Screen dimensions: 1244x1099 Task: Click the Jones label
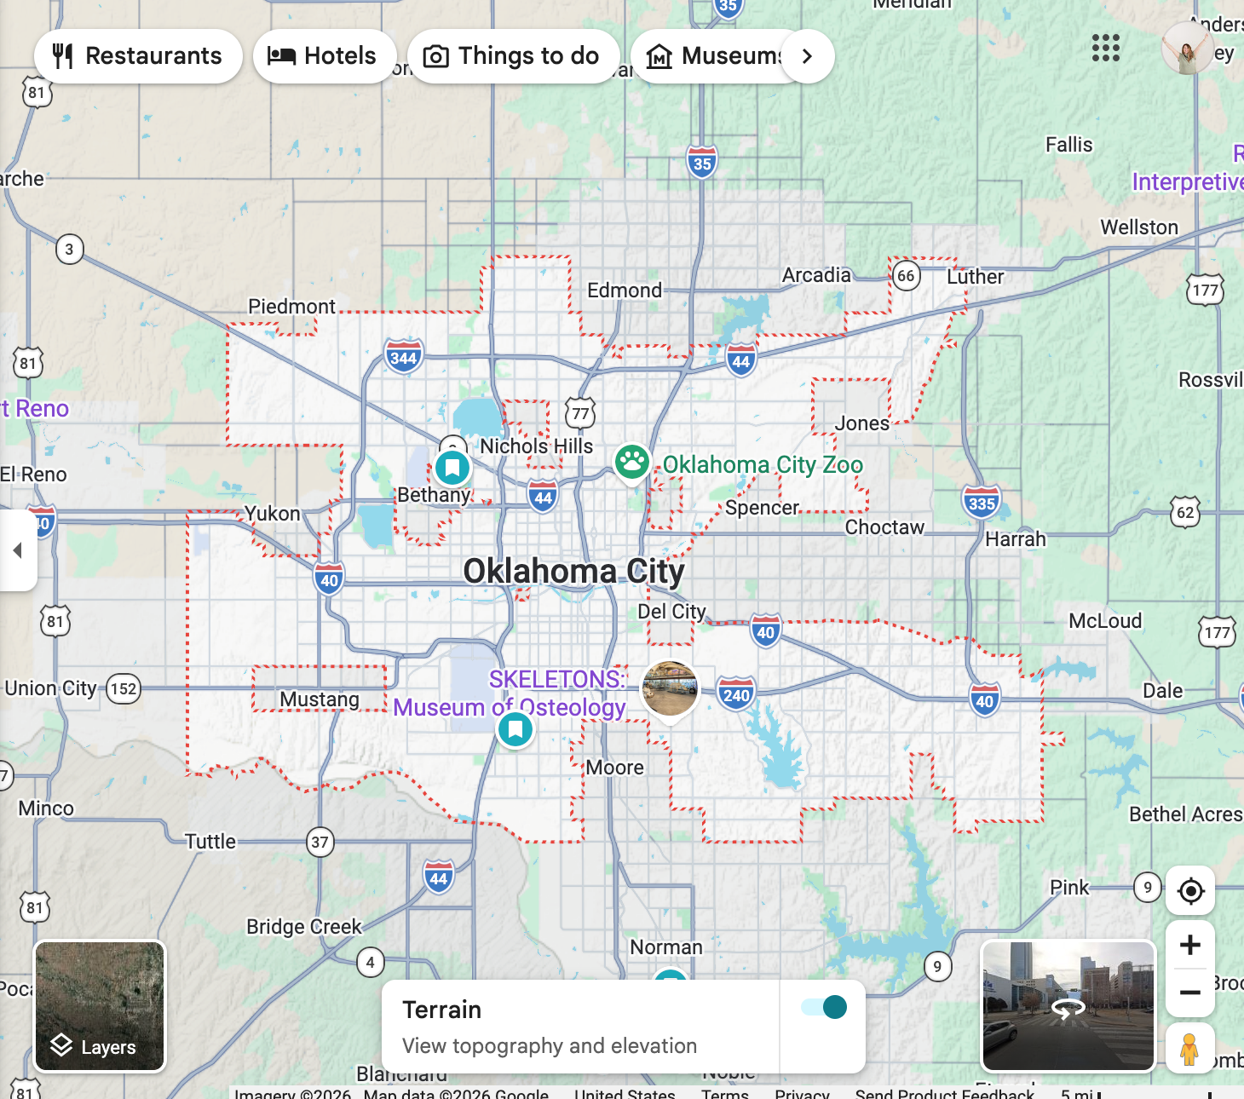(861, 423)
